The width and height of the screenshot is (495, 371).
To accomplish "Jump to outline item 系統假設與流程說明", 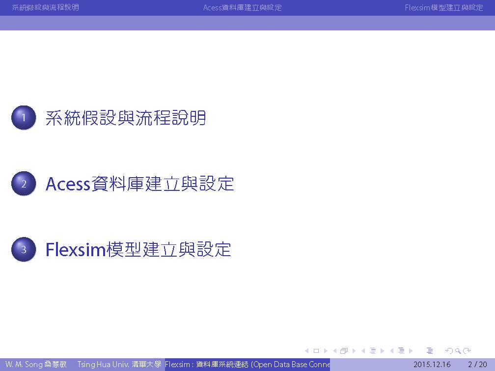I will point(125,118).
